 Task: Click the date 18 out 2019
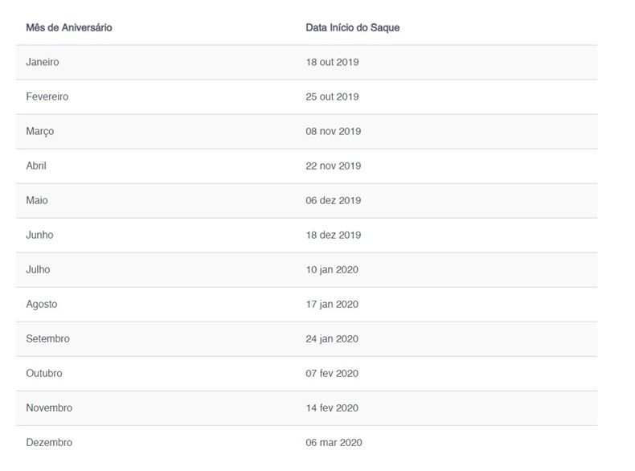pos(332,62)
